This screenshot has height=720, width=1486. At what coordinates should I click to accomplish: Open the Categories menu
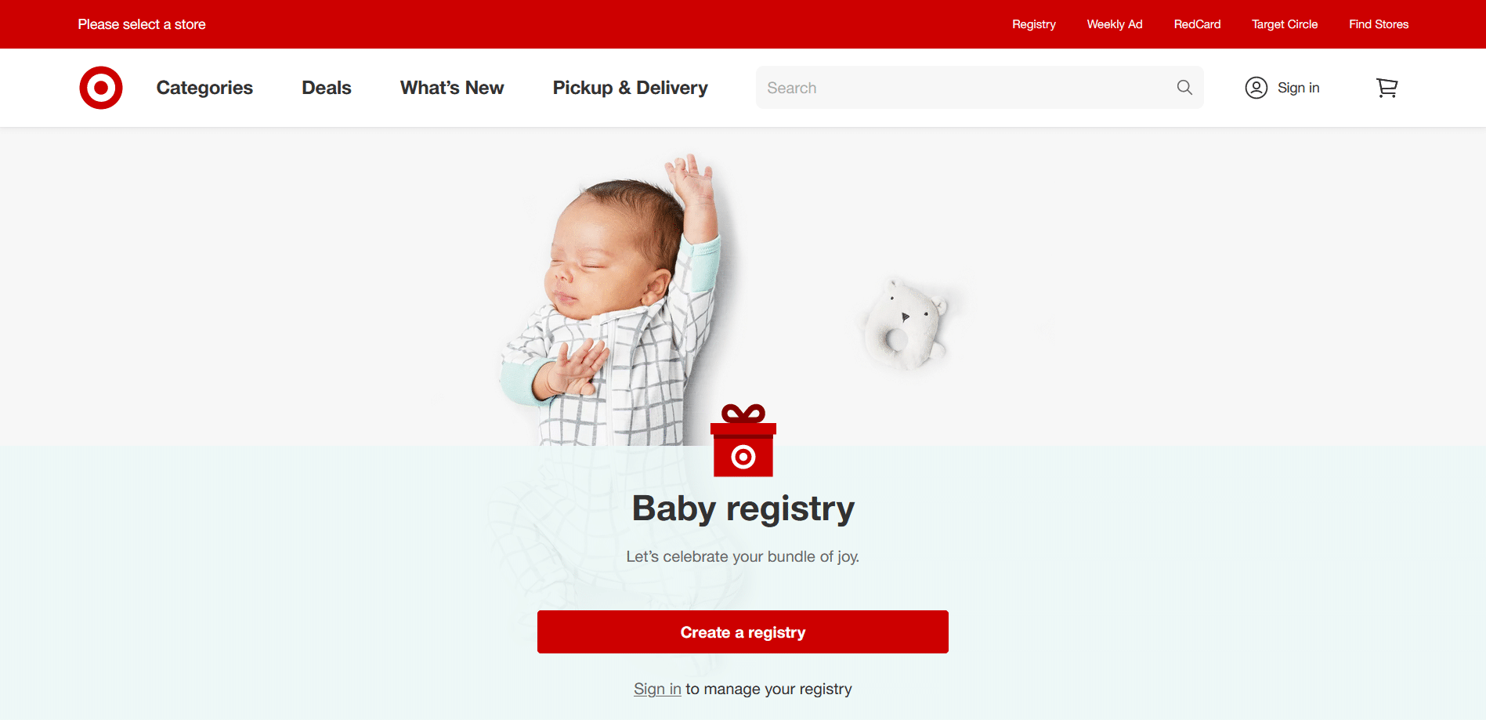click(204, 88)
